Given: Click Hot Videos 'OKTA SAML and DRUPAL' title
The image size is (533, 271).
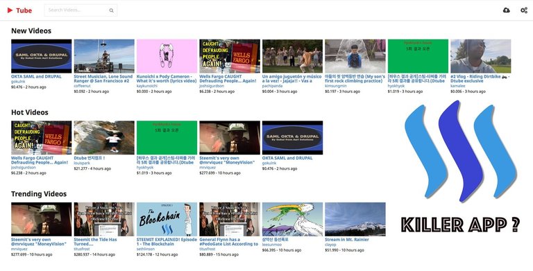Looking at the screenshot, I should pyautogui.click(x=287, y=158).
